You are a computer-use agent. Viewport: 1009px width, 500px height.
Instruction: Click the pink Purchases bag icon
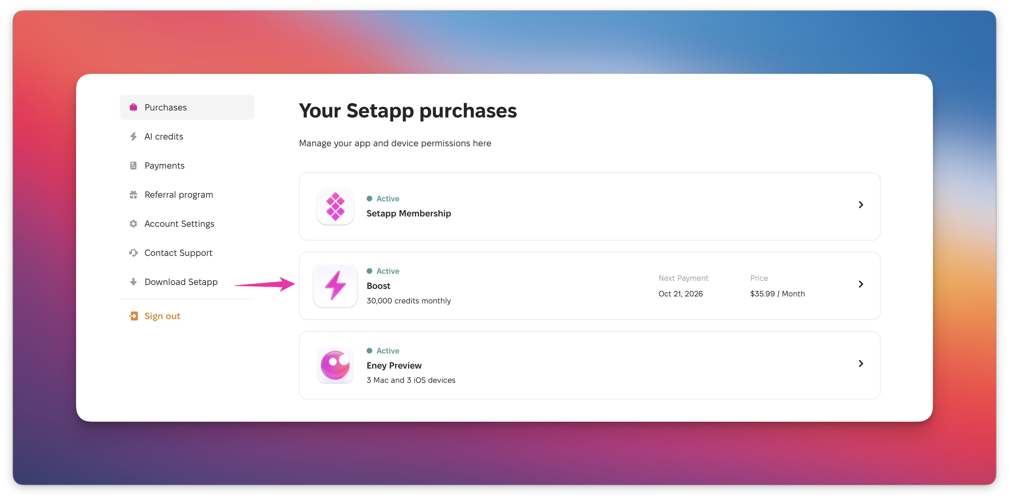[133, 107]
